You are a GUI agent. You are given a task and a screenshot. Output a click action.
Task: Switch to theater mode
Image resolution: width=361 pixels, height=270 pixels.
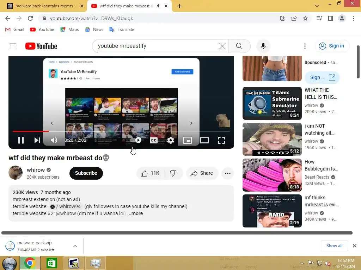point(204,140)
